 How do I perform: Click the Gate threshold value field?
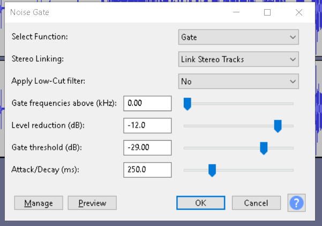(147, 148)
